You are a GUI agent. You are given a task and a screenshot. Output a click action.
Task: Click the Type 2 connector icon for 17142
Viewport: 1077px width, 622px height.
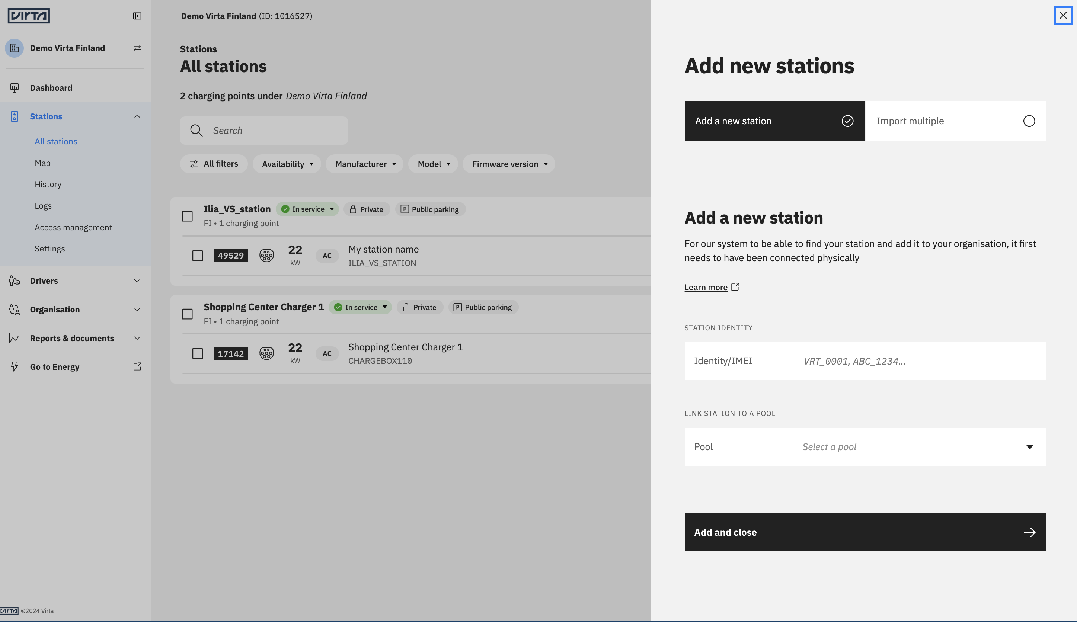[x=266, y=353]
